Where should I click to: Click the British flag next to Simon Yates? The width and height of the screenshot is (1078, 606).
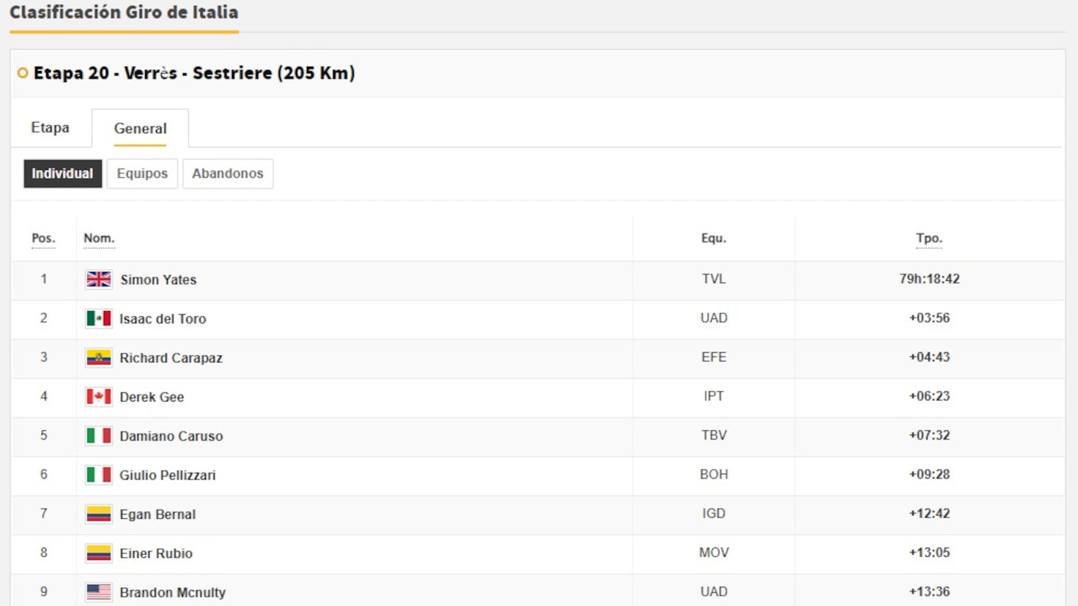click(98, 280)
